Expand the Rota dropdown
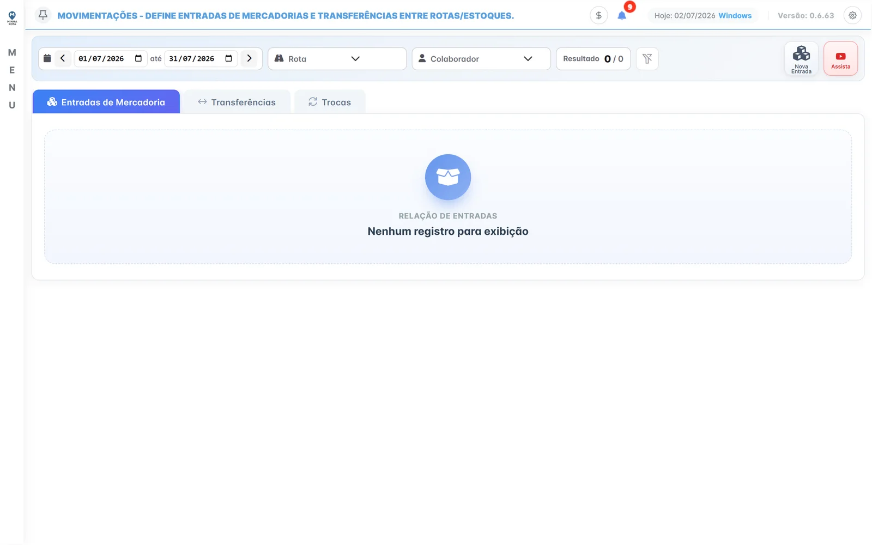Viewport: 872px width, 545px height. [x=337, y=59]
